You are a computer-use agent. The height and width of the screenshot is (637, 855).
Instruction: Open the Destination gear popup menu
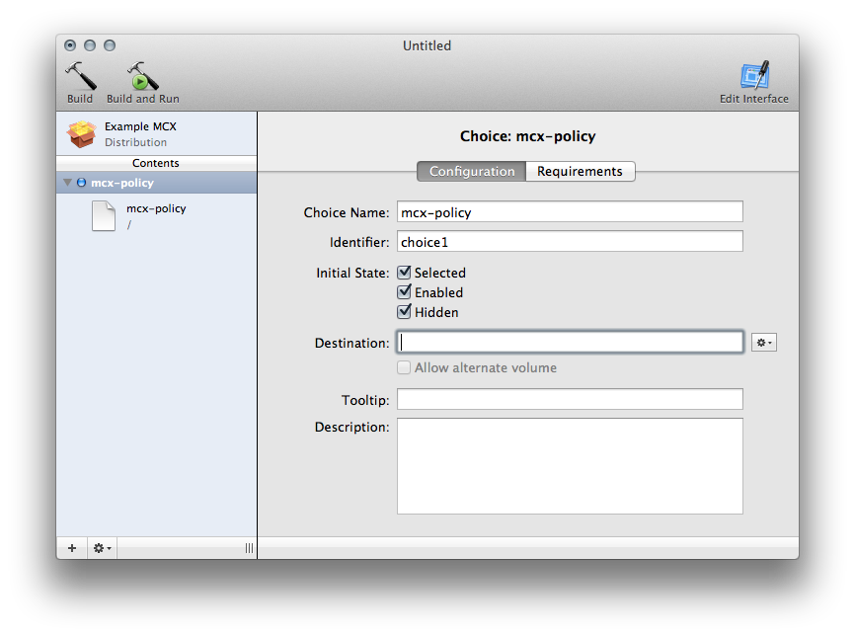point(764,343)
